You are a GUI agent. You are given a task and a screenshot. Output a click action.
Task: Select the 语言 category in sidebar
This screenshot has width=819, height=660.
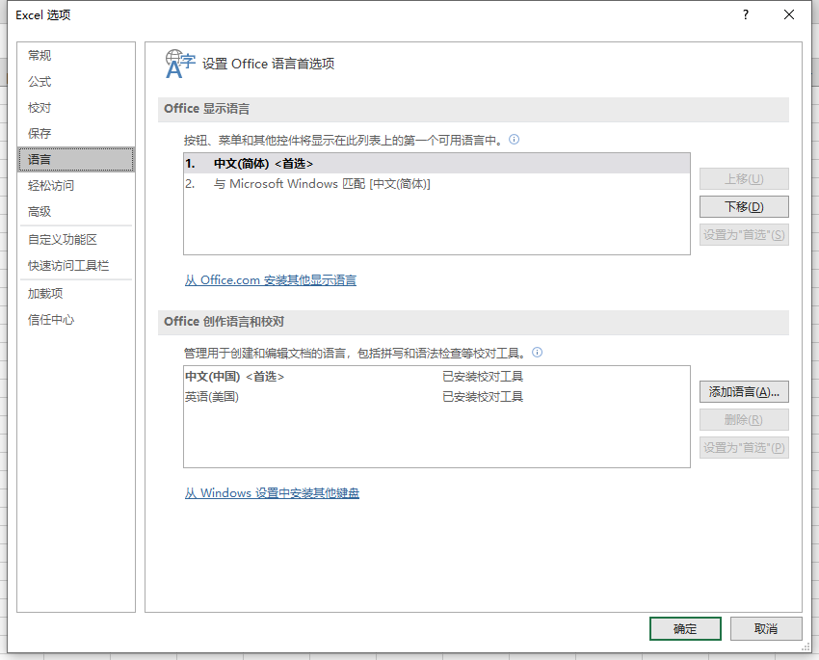click(x=76, y=159)
